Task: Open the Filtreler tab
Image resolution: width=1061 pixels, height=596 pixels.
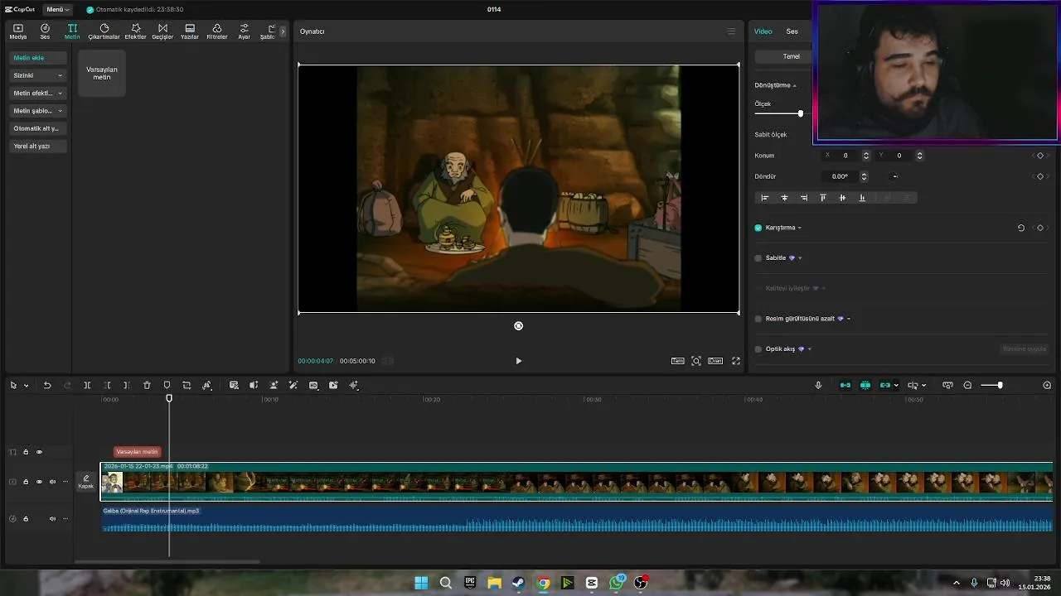Action: (x=217, y=31)
